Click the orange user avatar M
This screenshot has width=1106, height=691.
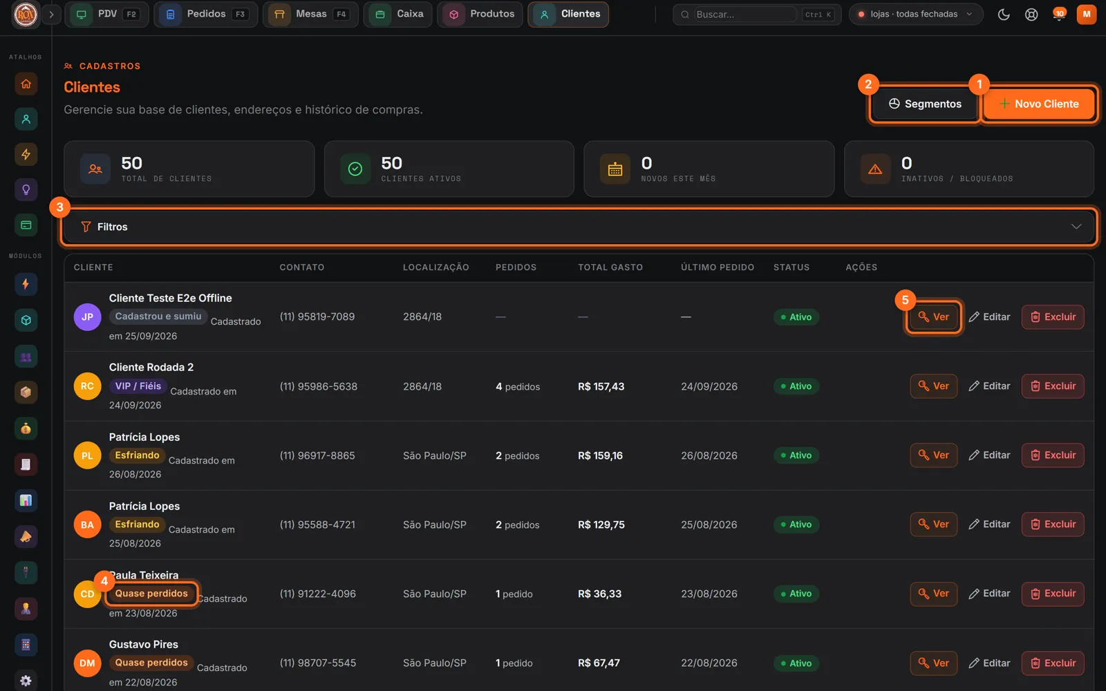pyautogui.click(x=1087, y=14)
